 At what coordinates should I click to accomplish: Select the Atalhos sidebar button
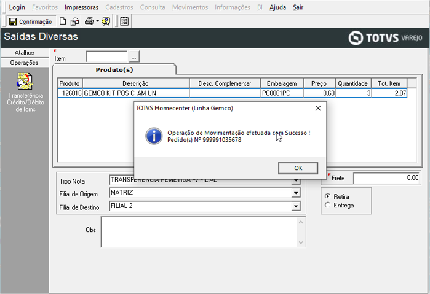pos(25,53)
